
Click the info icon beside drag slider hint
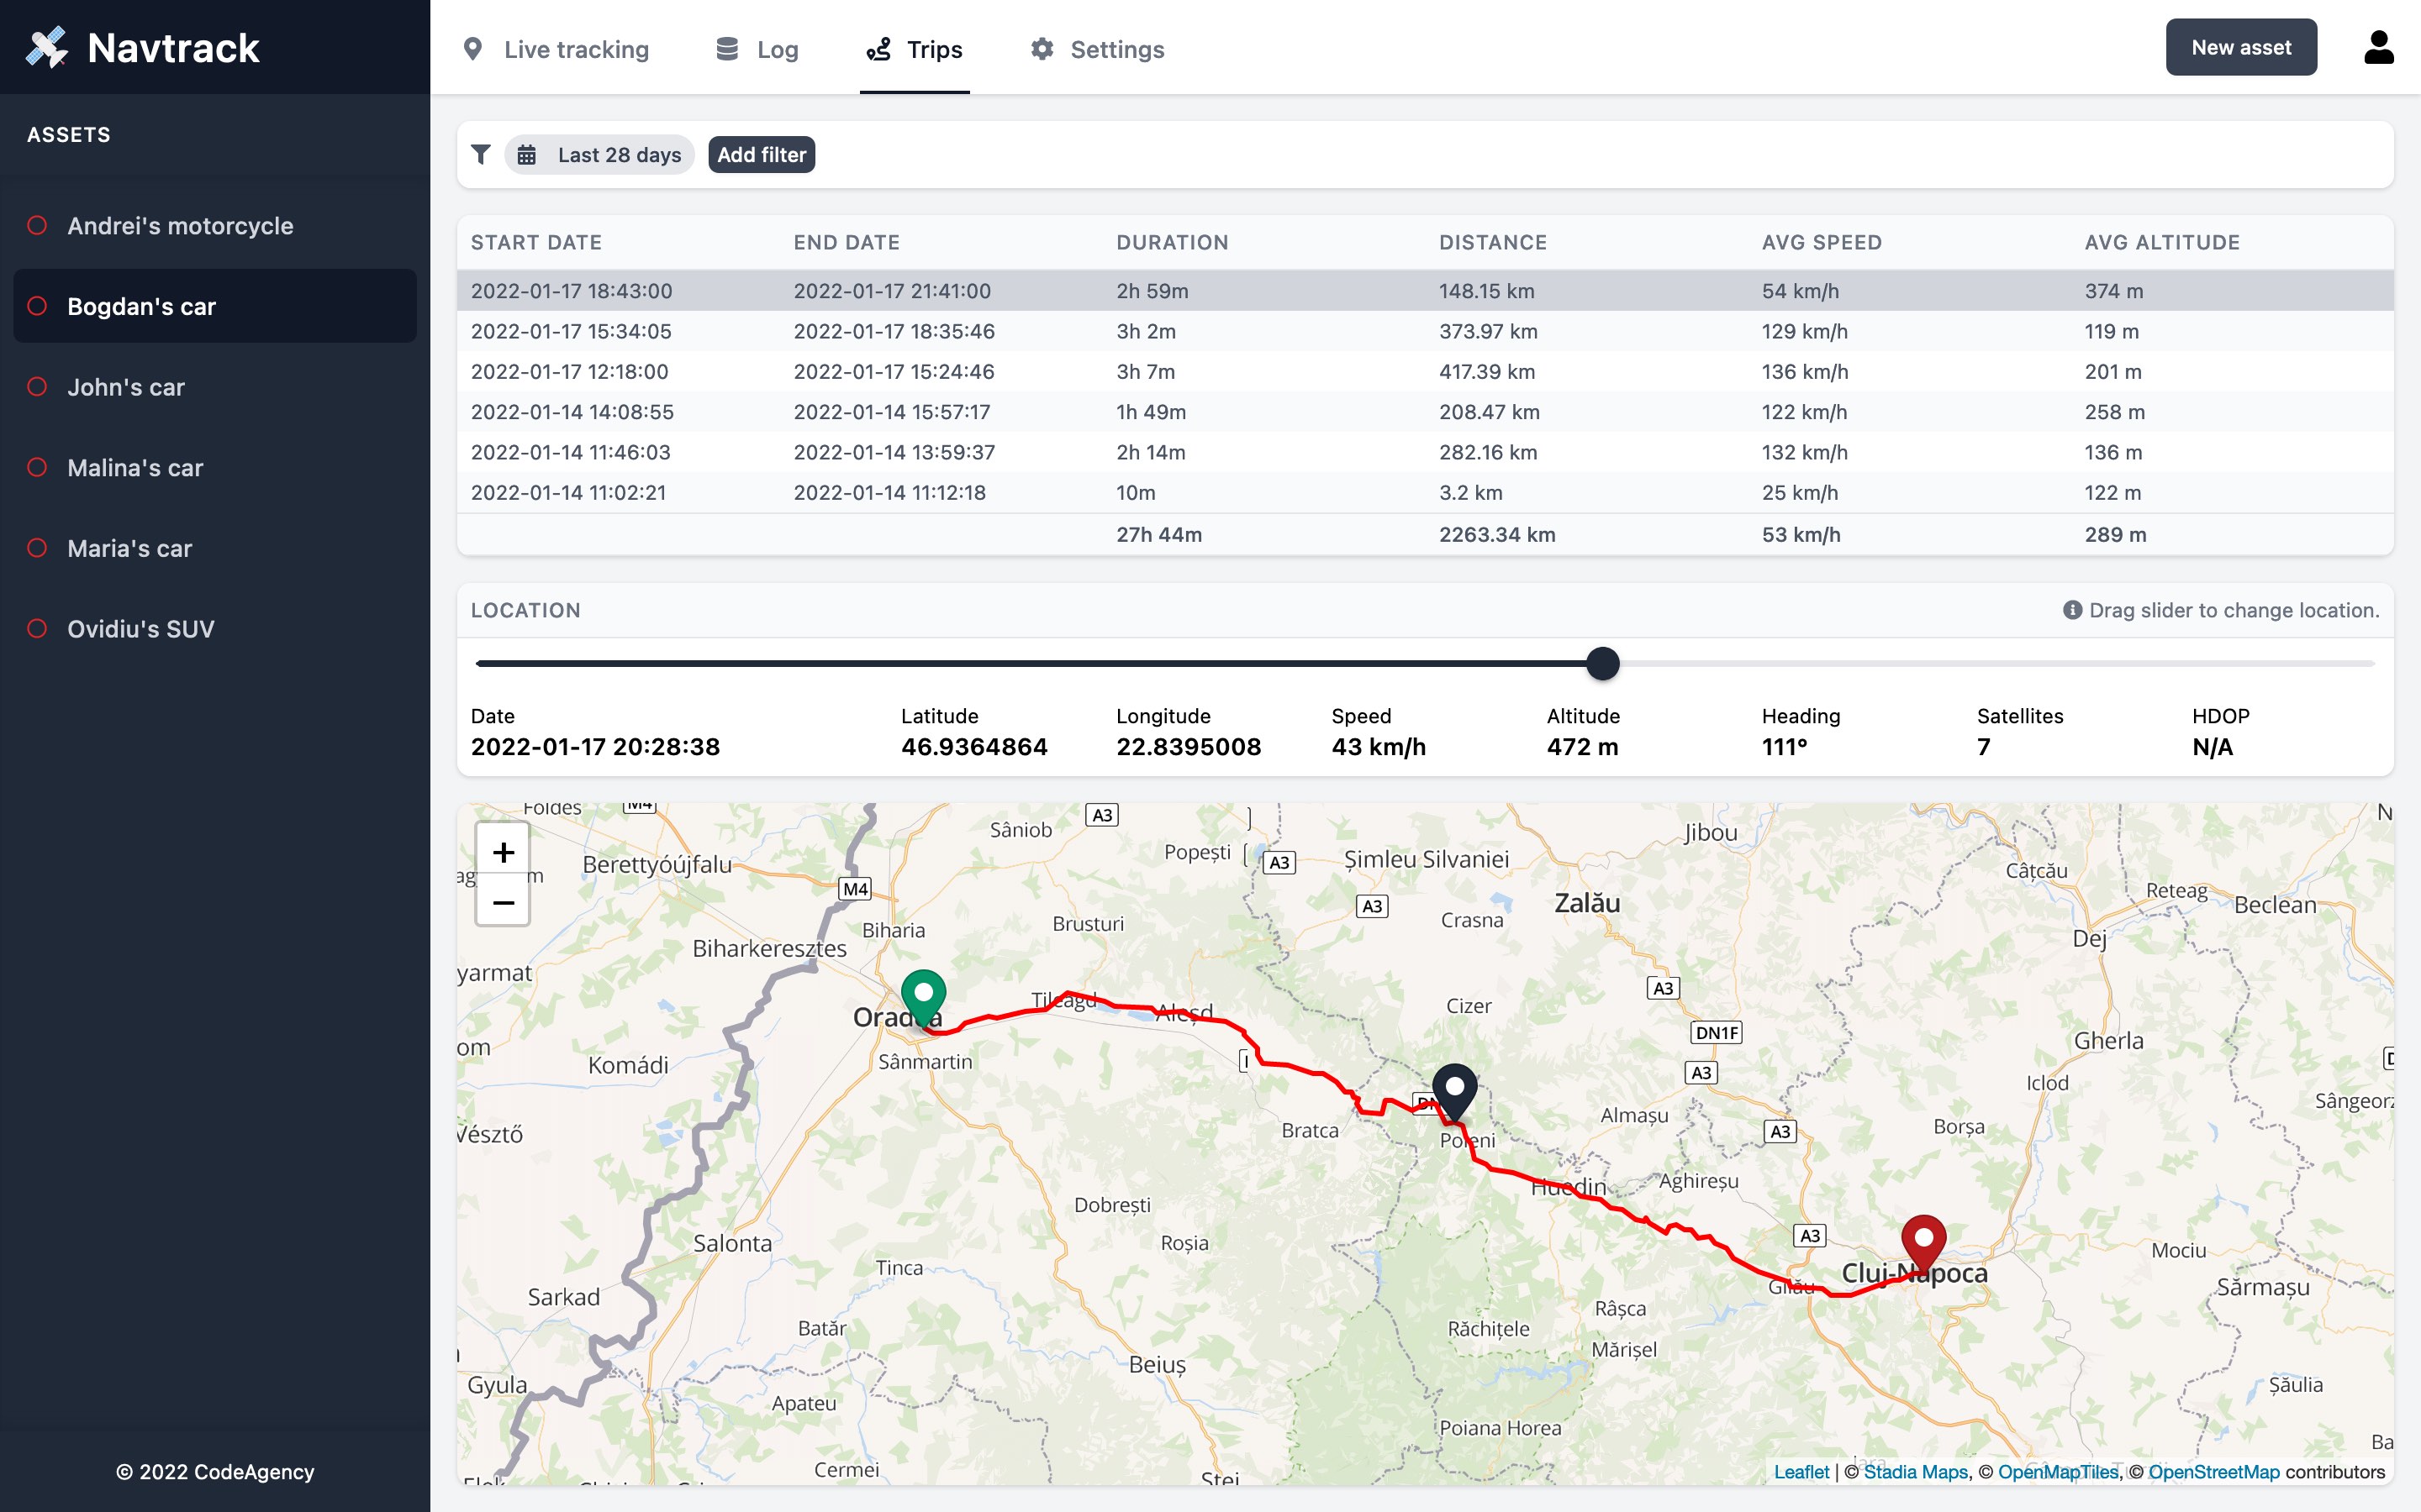pos(2072,610)
